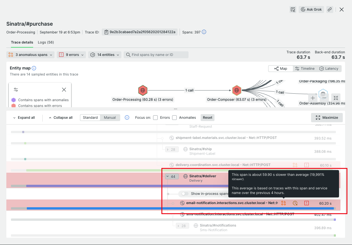Viewport: 352px width, 245px height.
Task: Click the info icon next to Spans: 397
Action: 204,32
